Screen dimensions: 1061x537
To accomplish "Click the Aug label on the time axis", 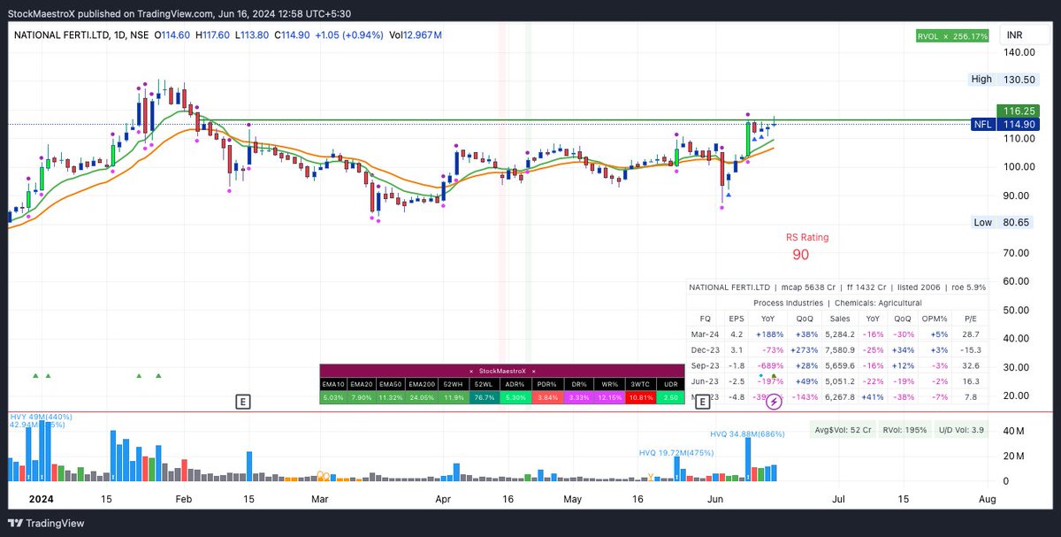I will 988,499.
